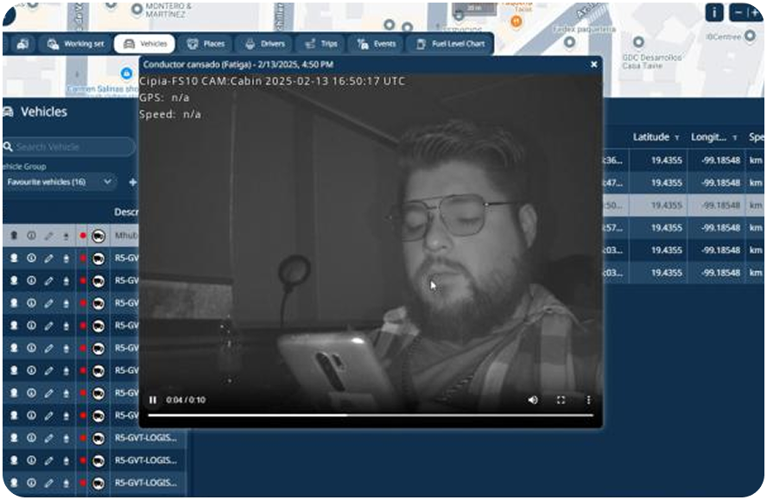Mute the video player volume
Image resolution: width=767 pixels, height=500 pixels.
tap(533, 400)
